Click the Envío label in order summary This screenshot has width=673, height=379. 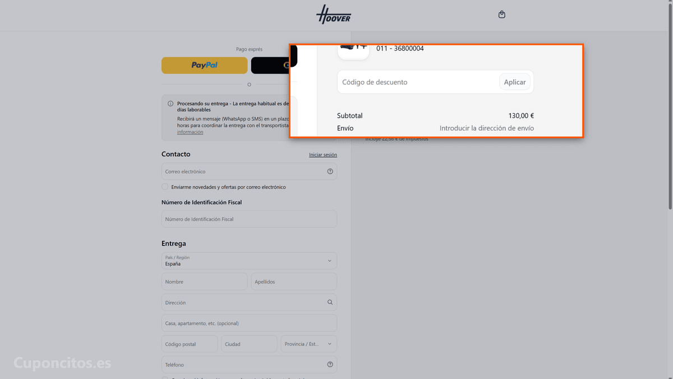345,128
